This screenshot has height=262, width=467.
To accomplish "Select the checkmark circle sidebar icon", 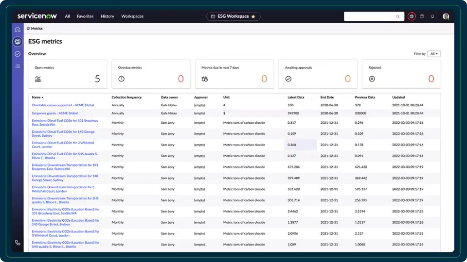I will [18, 54].
